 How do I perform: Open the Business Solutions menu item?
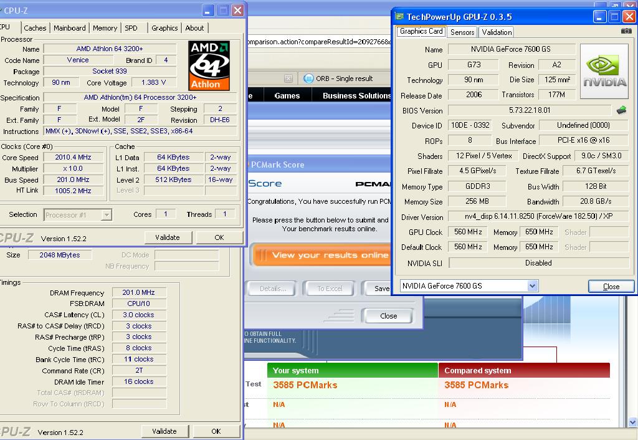(356, 95)
